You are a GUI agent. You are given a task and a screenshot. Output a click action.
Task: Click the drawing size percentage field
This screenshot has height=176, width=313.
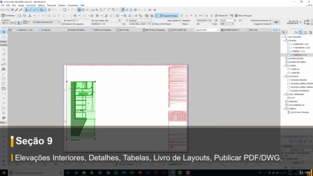tap(226, 21)
